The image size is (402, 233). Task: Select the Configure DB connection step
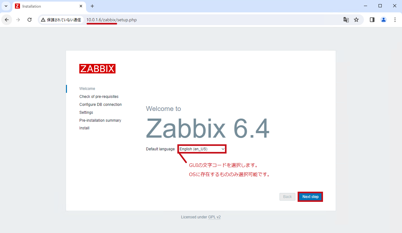(x=101, y=105)
